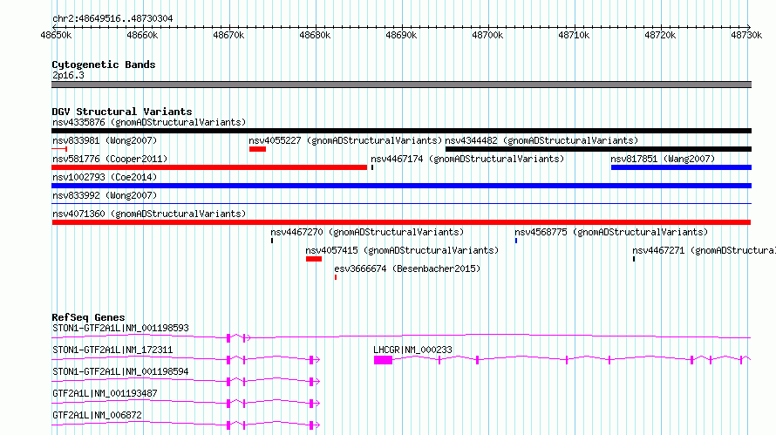The image size is (776, 435).
Task: Click the nsv4467270 variant label
Action: tap(367, 232)
